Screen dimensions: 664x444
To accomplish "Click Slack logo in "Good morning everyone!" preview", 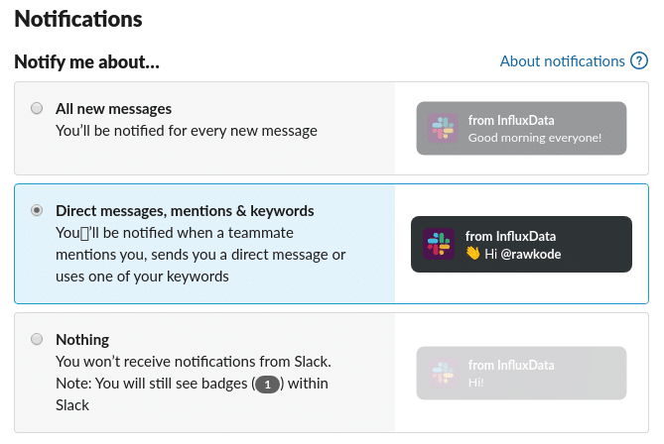I will (x=443, y=129).
